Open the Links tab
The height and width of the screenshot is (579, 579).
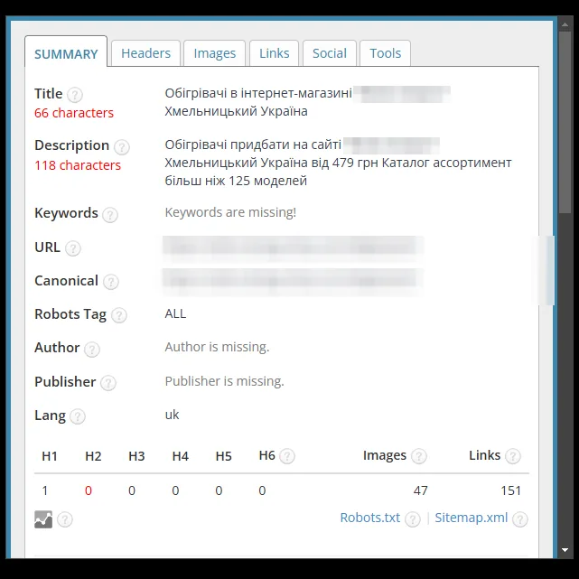point(274,53)
